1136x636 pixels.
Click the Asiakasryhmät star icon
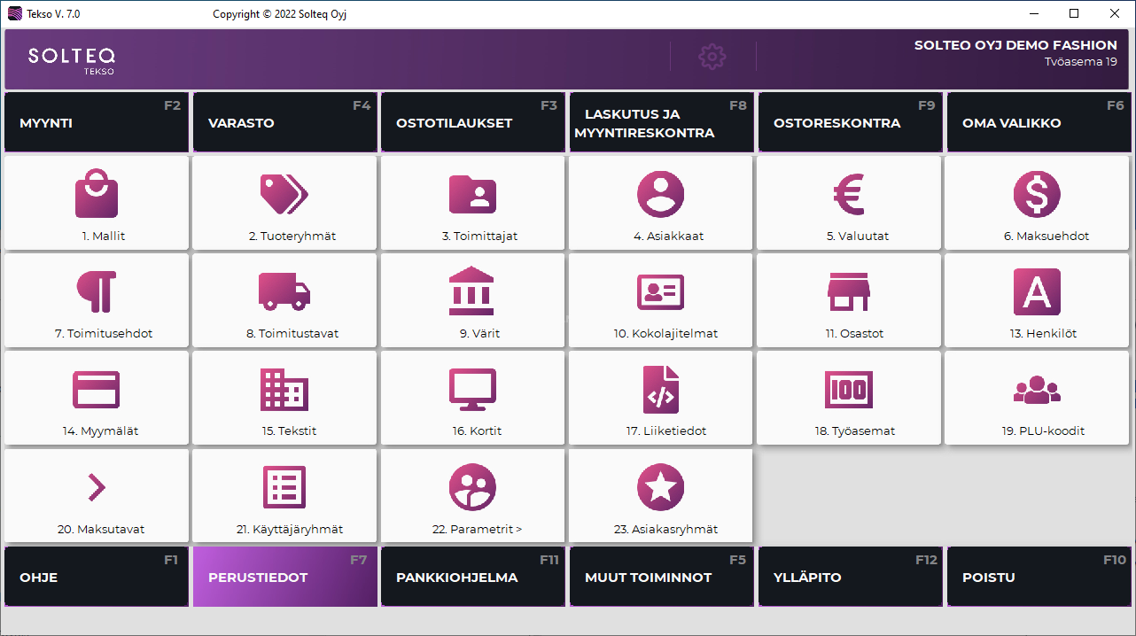tap(660, 487)
